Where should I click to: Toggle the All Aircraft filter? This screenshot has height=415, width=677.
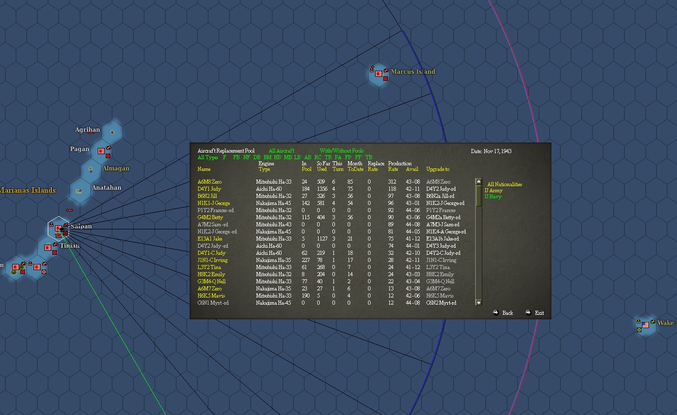pos(282,151)
